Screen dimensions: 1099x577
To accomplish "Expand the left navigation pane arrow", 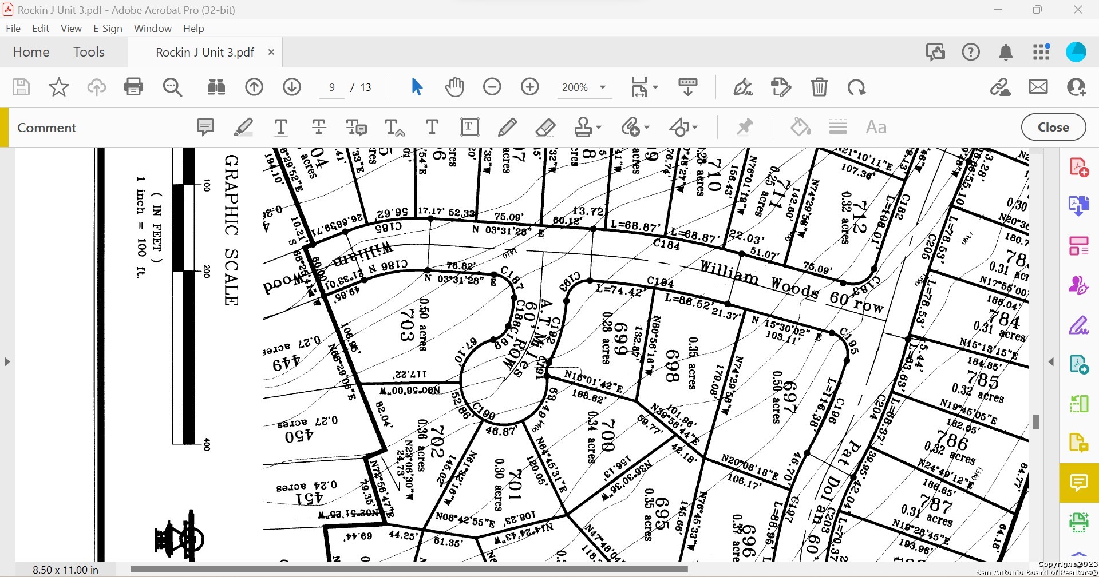I will pyautogui.click(x=7, y=361).
